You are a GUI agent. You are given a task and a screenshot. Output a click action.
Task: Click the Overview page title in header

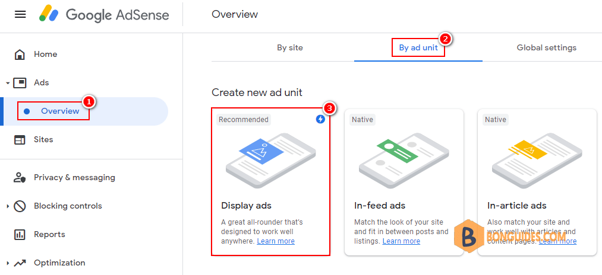click(x=235, y=15)
